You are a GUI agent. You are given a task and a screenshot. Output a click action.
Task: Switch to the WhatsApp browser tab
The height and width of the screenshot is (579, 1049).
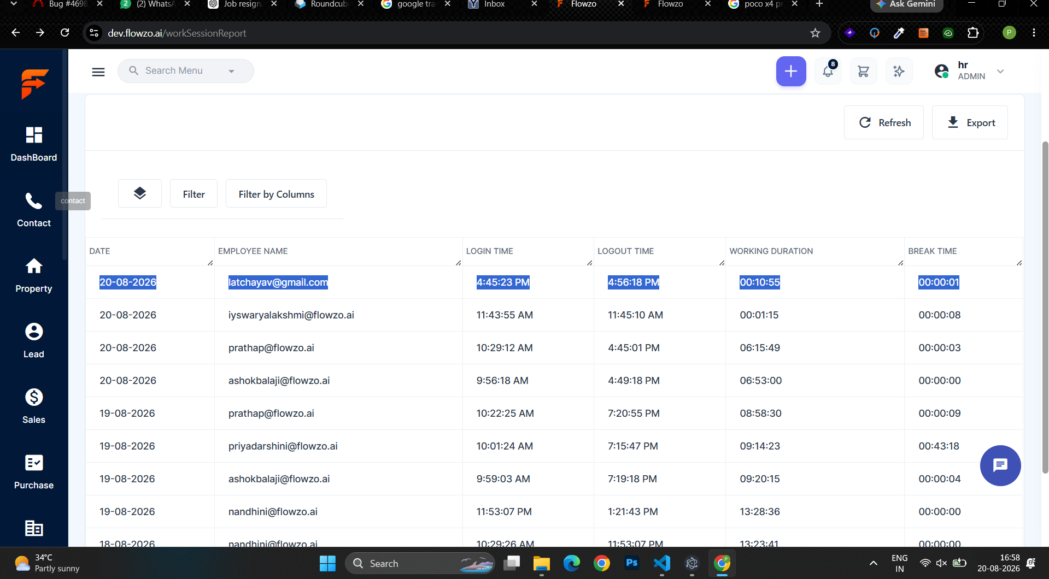tap(155, 4)
